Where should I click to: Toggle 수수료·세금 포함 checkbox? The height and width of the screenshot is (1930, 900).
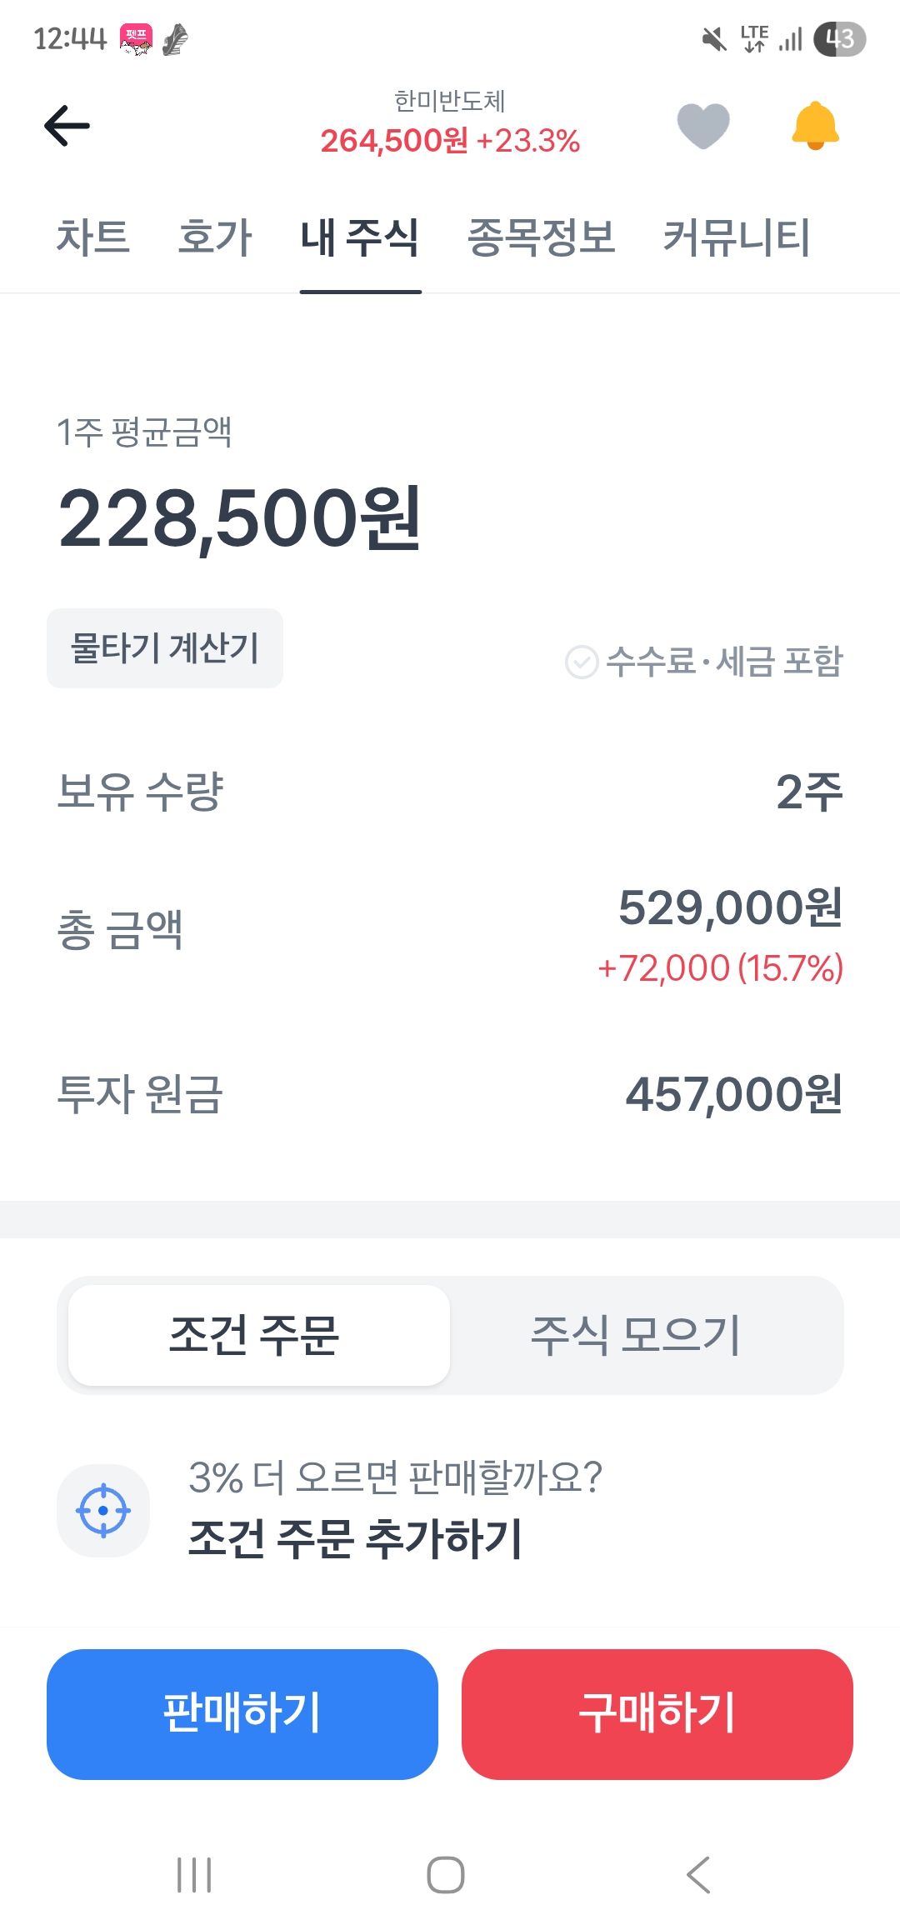(582, 662)
